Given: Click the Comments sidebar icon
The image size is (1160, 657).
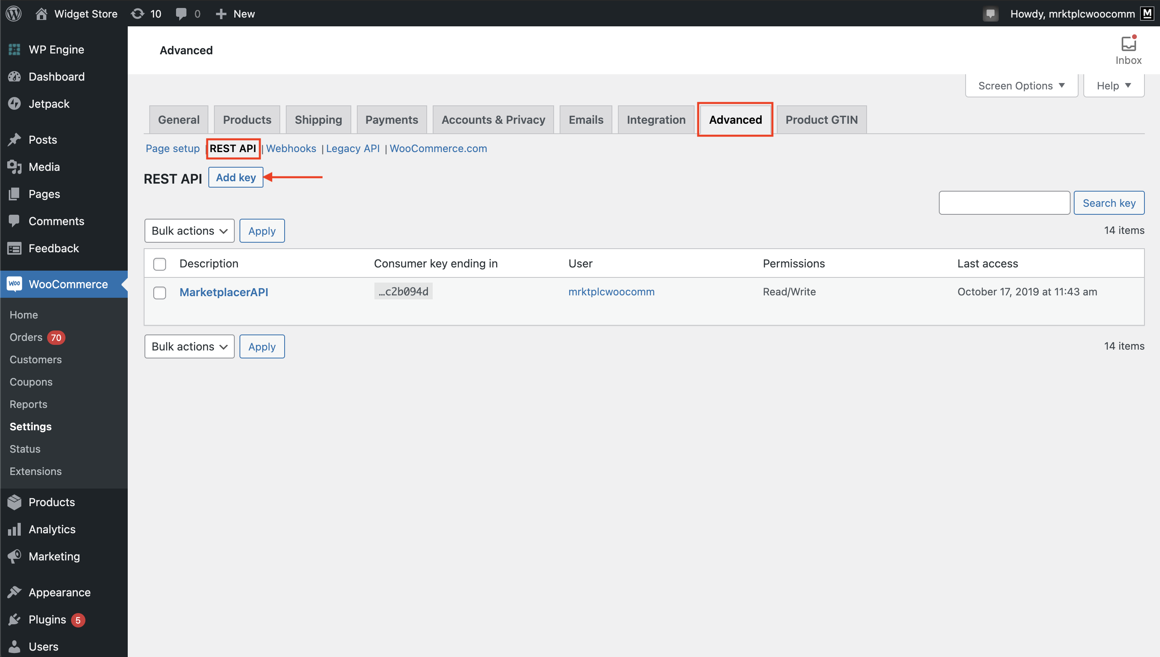Looking at the screenshot, I should [x=14, y=221].
